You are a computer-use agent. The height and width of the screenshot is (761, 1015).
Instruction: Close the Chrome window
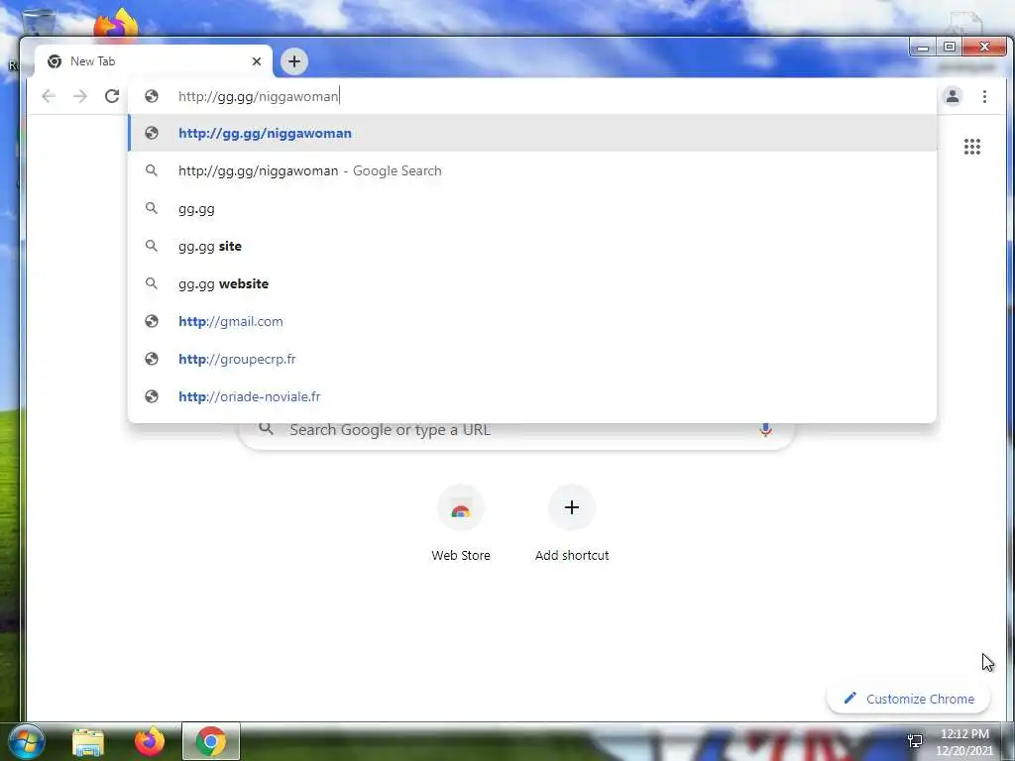coord(984,48)
